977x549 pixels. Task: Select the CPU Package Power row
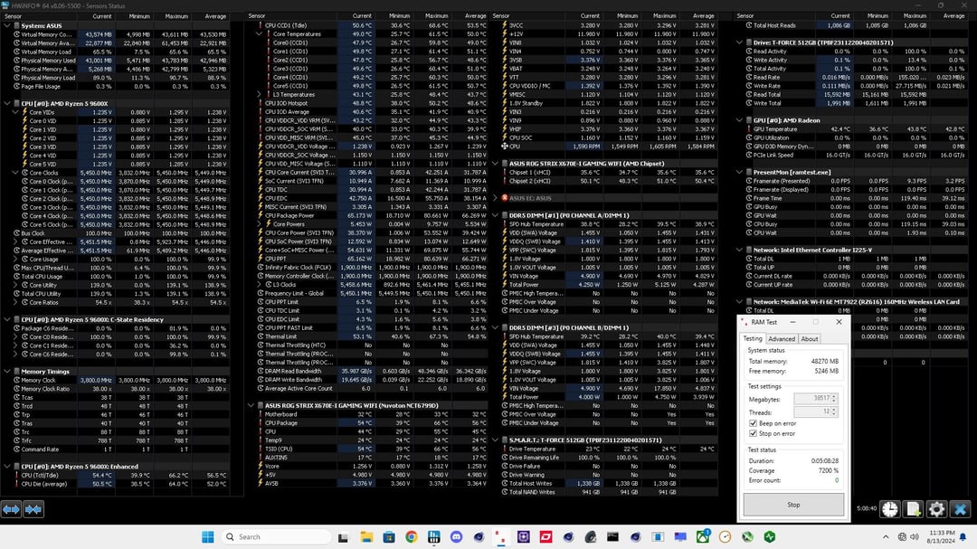[367, 215]
